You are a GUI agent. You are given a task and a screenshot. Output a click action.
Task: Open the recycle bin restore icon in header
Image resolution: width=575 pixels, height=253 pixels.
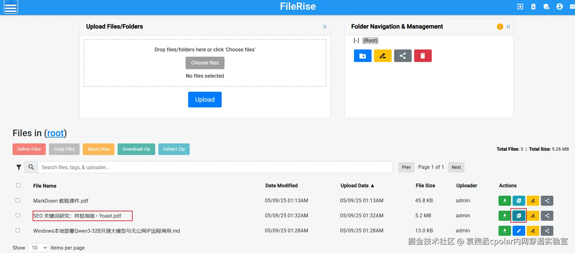533,7
